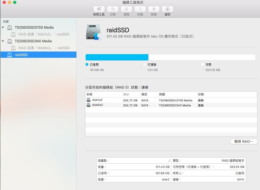This screenshot has width=260, height=190.
Task: Click the 大小 column header
Action: pos(131,94)
